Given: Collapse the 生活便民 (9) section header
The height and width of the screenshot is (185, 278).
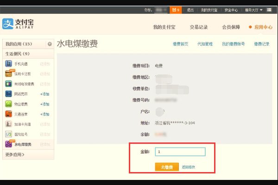Looking at the screenshot, I should (28, 54).
